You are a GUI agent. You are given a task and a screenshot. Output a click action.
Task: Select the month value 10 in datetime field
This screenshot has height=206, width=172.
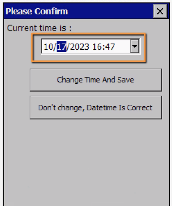point(48,47)
